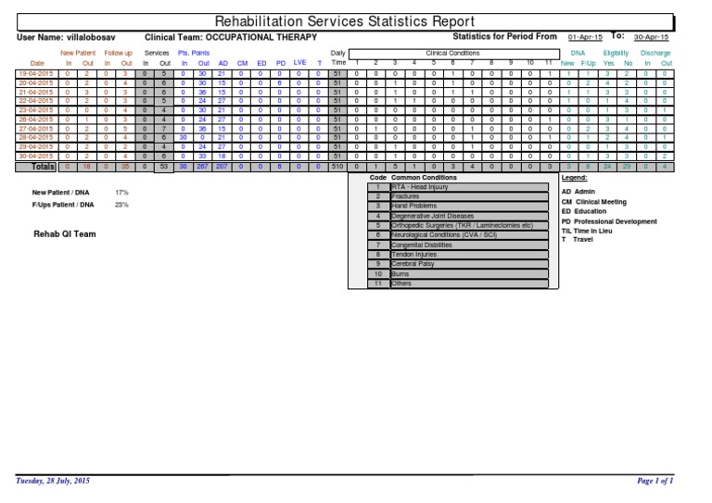712x503 pixels.
Task: Click the 'New Patient' column group header
Action: pyautogui.click(x=78, y=53)
